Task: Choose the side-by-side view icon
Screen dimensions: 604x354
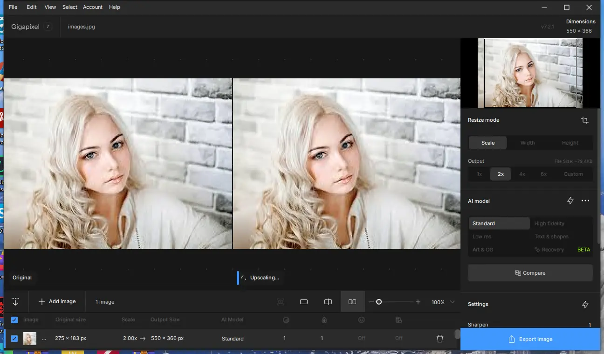Action: pyautogui.click(x=352, y=302)
